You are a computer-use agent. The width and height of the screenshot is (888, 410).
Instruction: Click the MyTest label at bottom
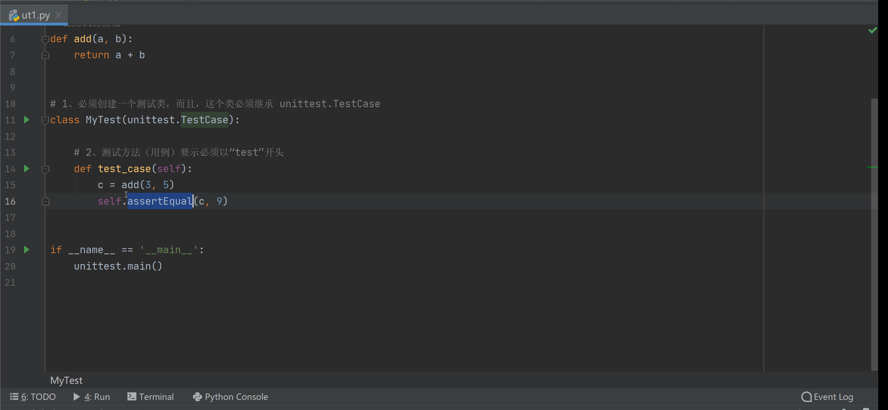pos(66,380)
